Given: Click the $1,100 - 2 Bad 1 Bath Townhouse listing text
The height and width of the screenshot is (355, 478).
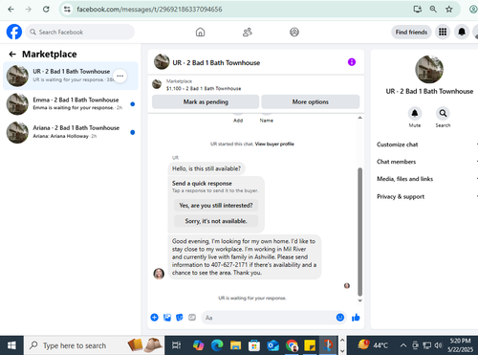Looking at the screenshot, I should pos(204,89).
